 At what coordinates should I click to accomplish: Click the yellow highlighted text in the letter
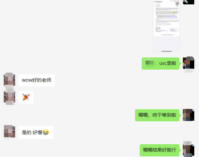(174, 12)
